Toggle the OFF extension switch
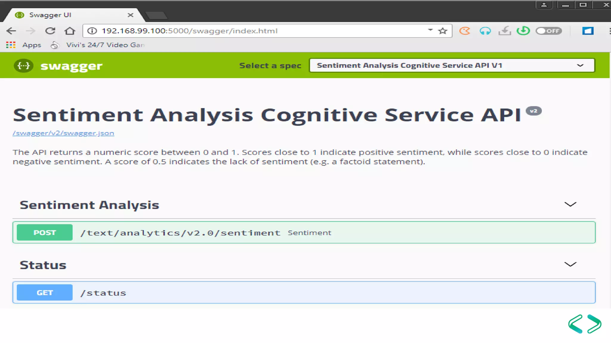 click(548, 31)
